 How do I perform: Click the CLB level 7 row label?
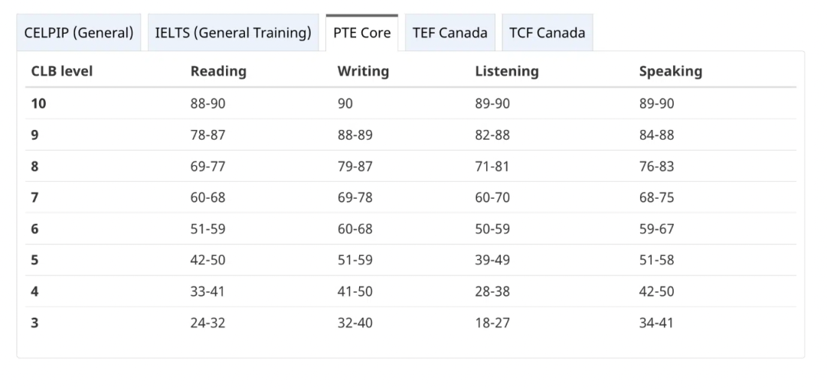(34, 197)
